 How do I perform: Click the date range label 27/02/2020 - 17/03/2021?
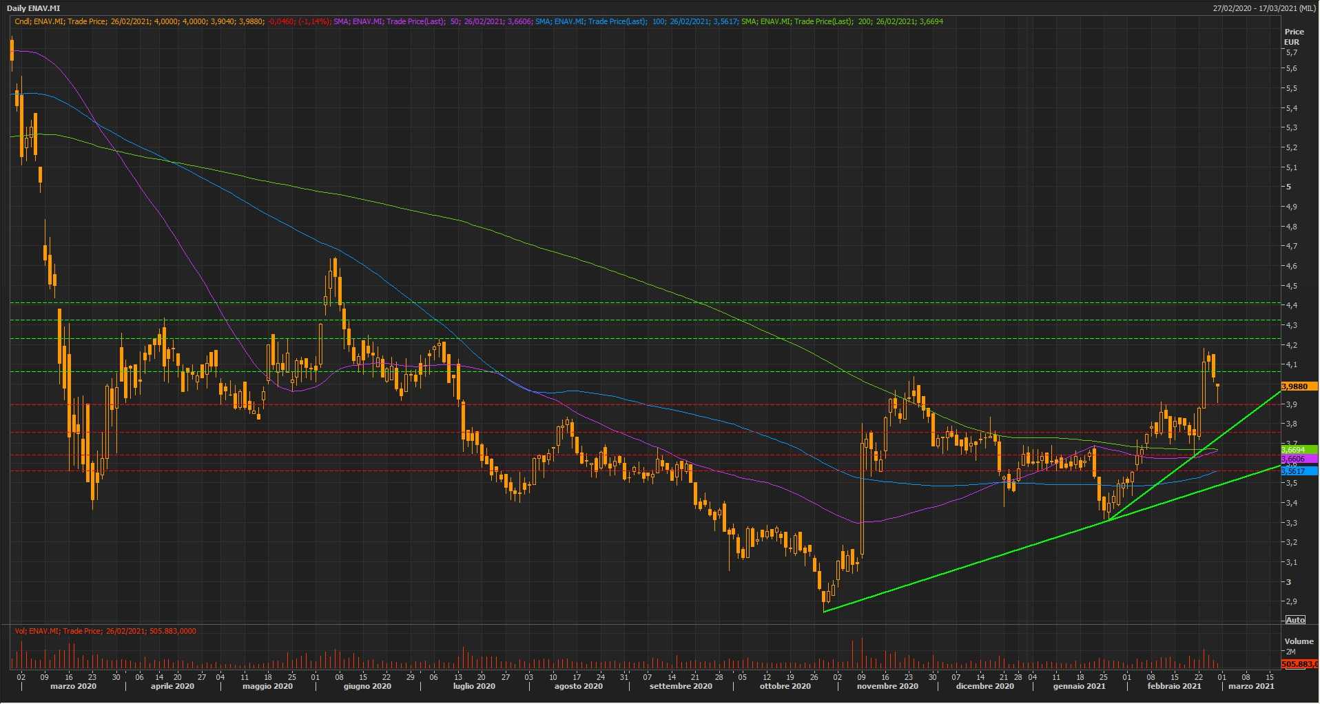[1265, 8]
